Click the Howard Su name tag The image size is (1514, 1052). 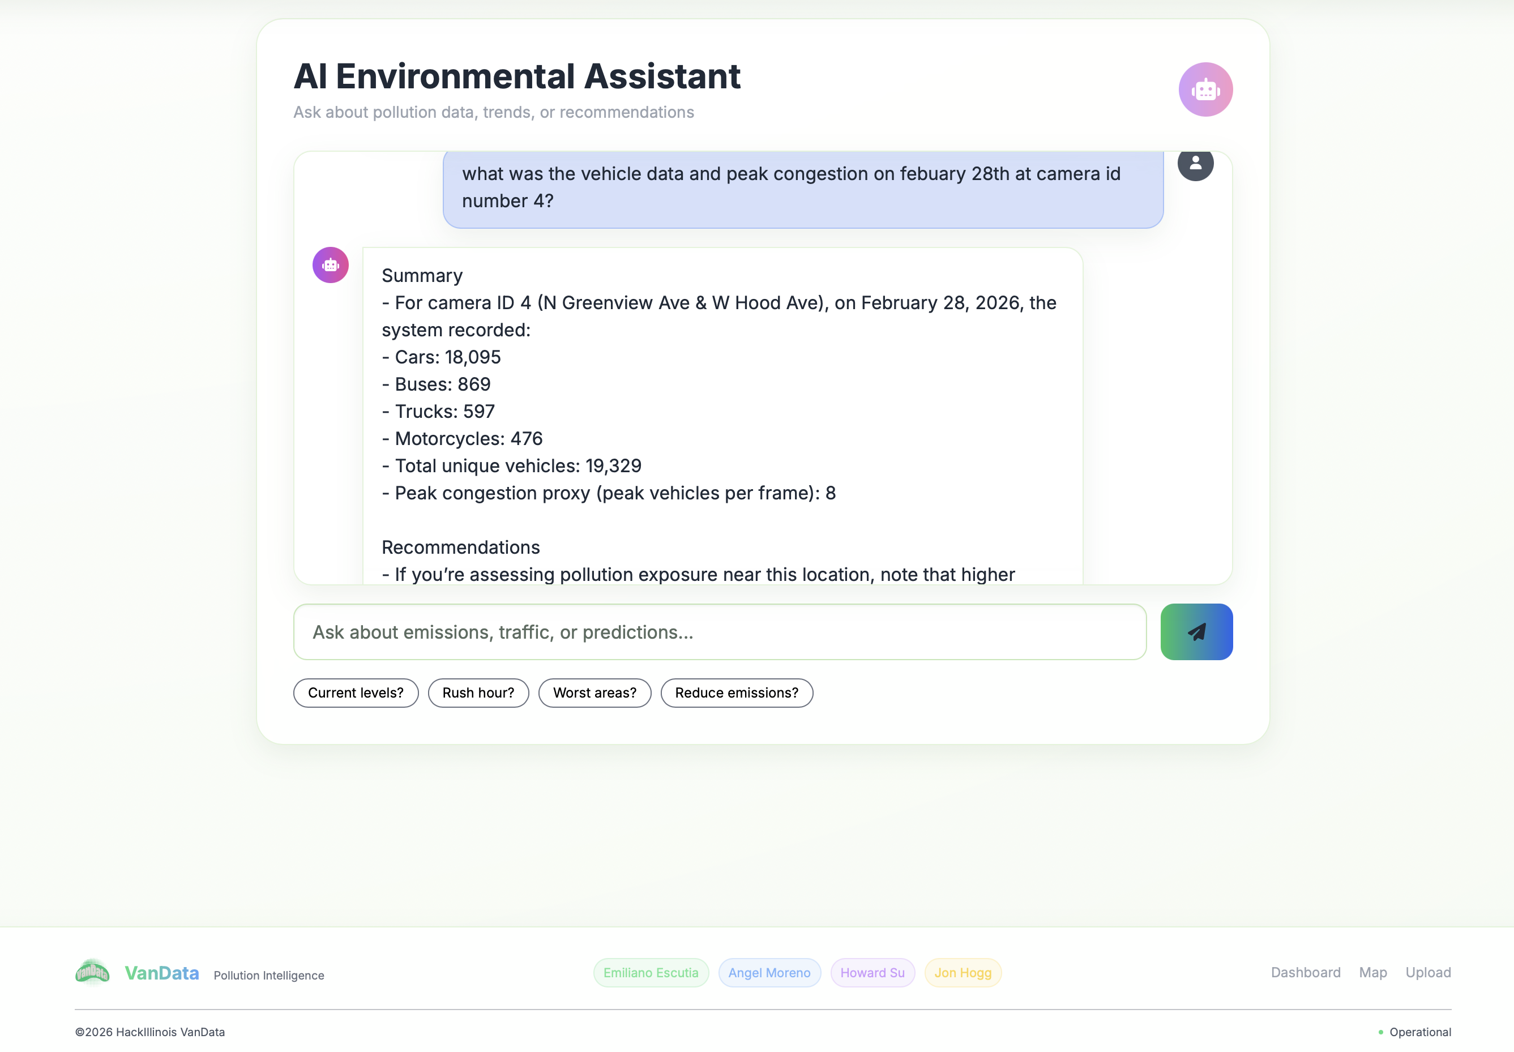[x=872, y=972]
